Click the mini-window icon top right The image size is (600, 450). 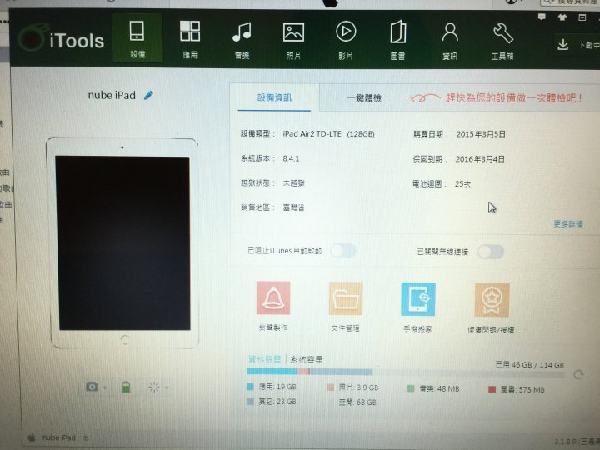[582, 17]
